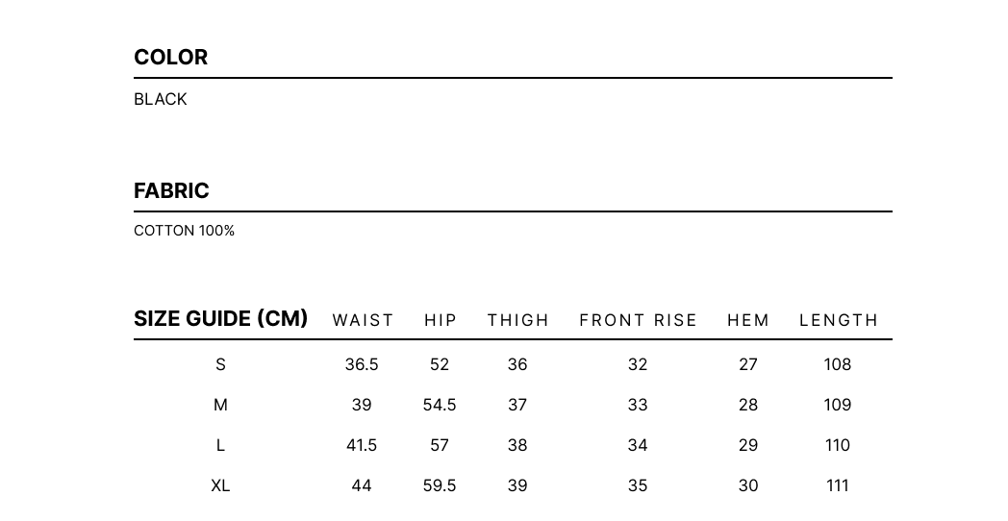Screen dimensions: 1008x521
Task: Click the 36.5 waist value for S
Action: pos(362,365)
